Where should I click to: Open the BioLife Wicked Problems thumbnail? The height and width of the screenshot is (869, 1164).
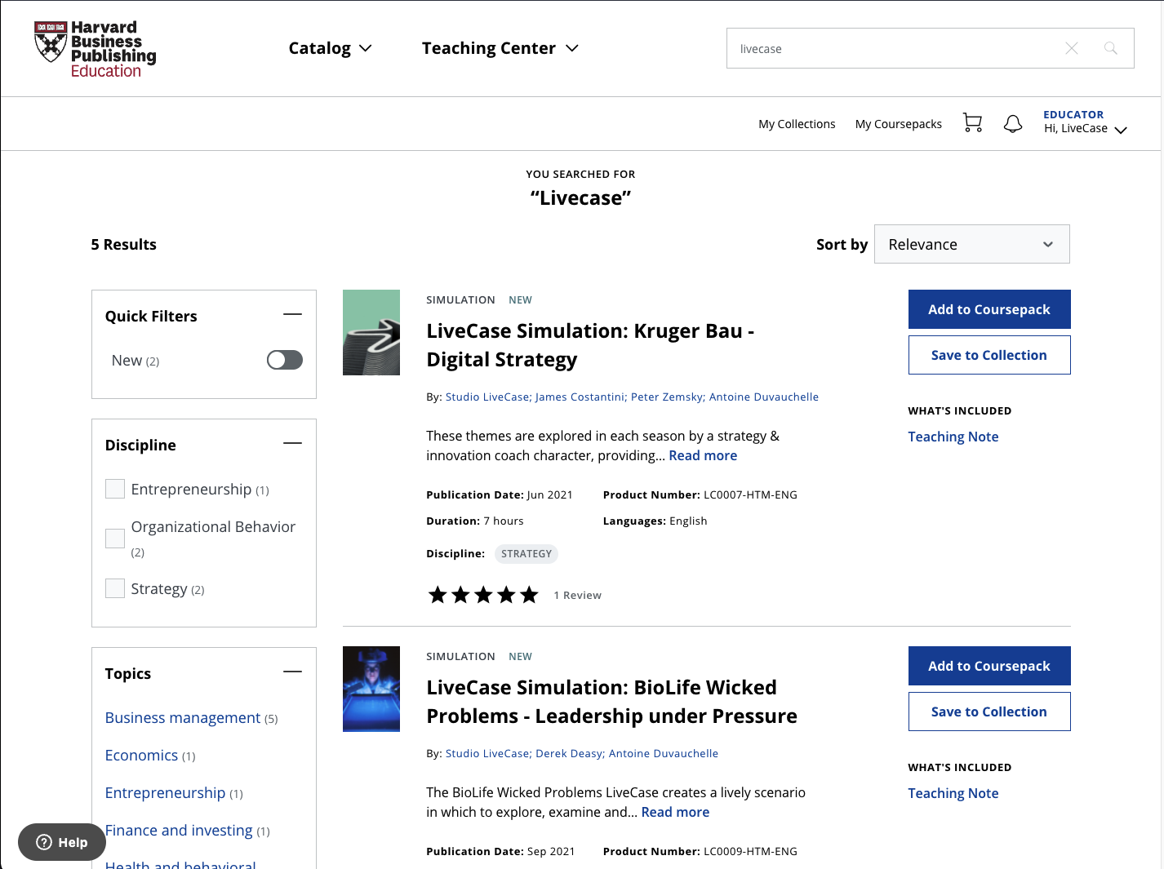371,689
